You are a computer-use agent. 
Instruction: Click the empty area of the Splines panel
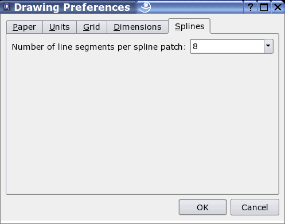coord(142,124)
